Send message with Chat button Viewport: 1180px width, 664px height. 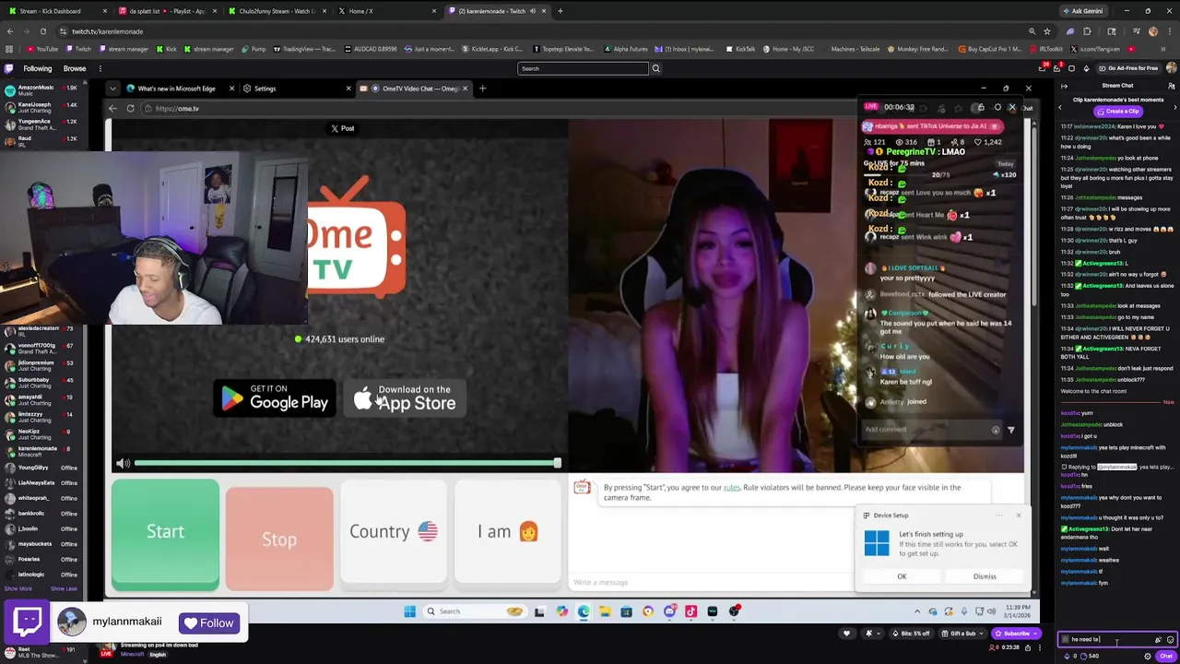coord(1165,656)
